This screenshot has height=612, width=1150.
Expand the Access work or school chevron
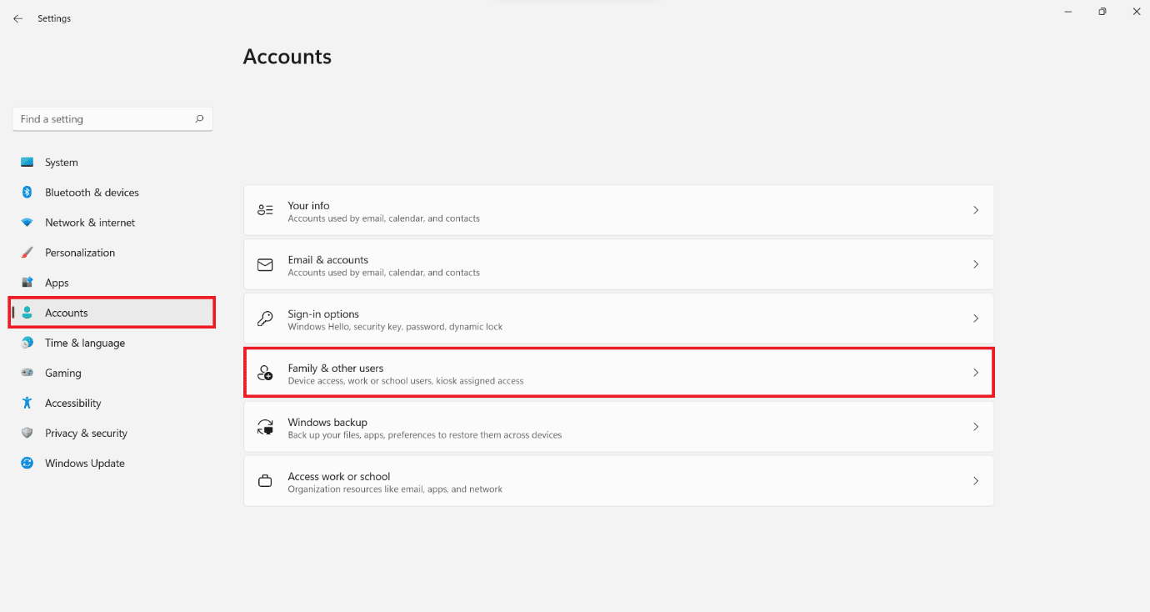(x=975, y=481)
